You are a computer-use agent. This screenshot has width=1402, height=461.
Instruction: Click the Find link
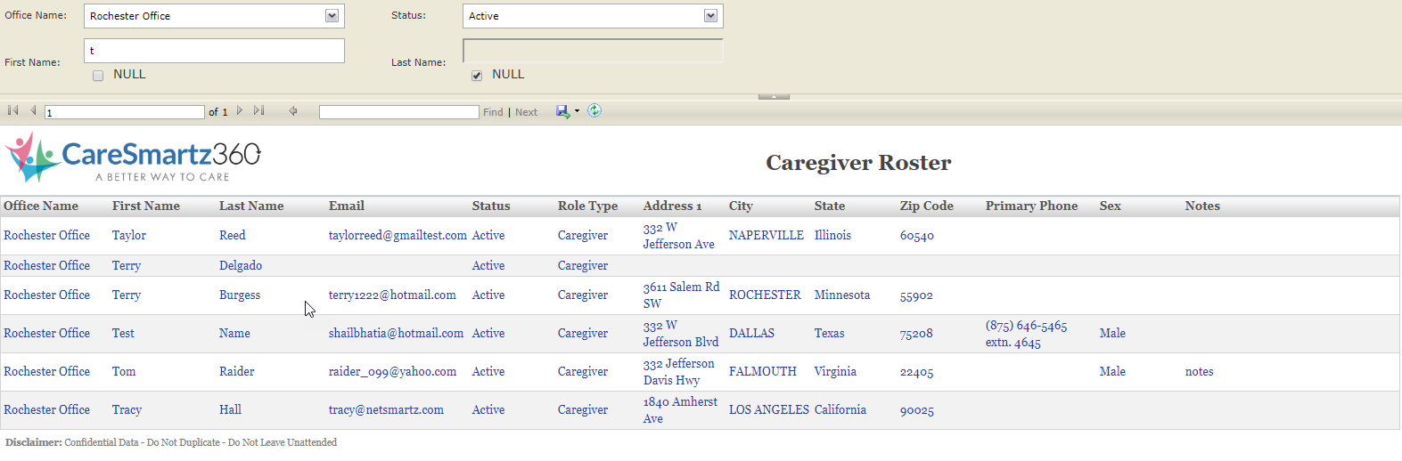coord(493,112)
